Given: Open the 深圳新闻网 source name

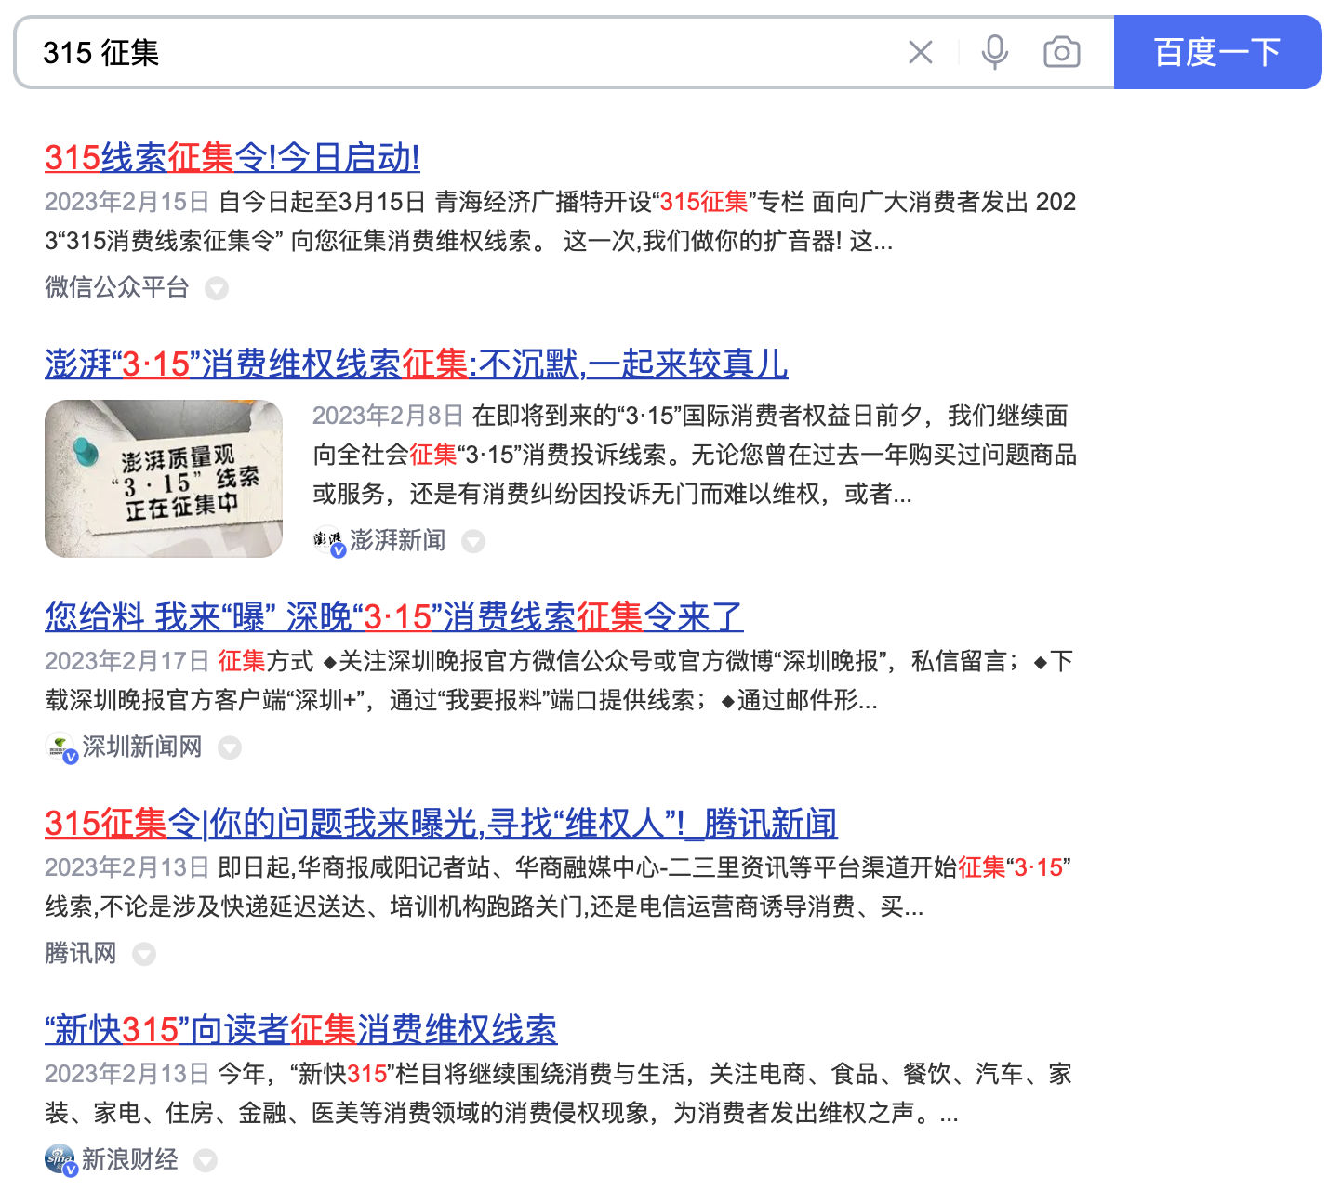Looking at the screenshot, I should point(142,747).
